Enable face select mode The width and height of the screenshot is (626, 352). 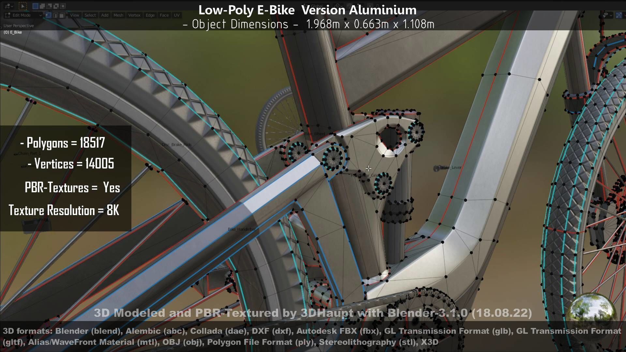[x=62, y=15]
